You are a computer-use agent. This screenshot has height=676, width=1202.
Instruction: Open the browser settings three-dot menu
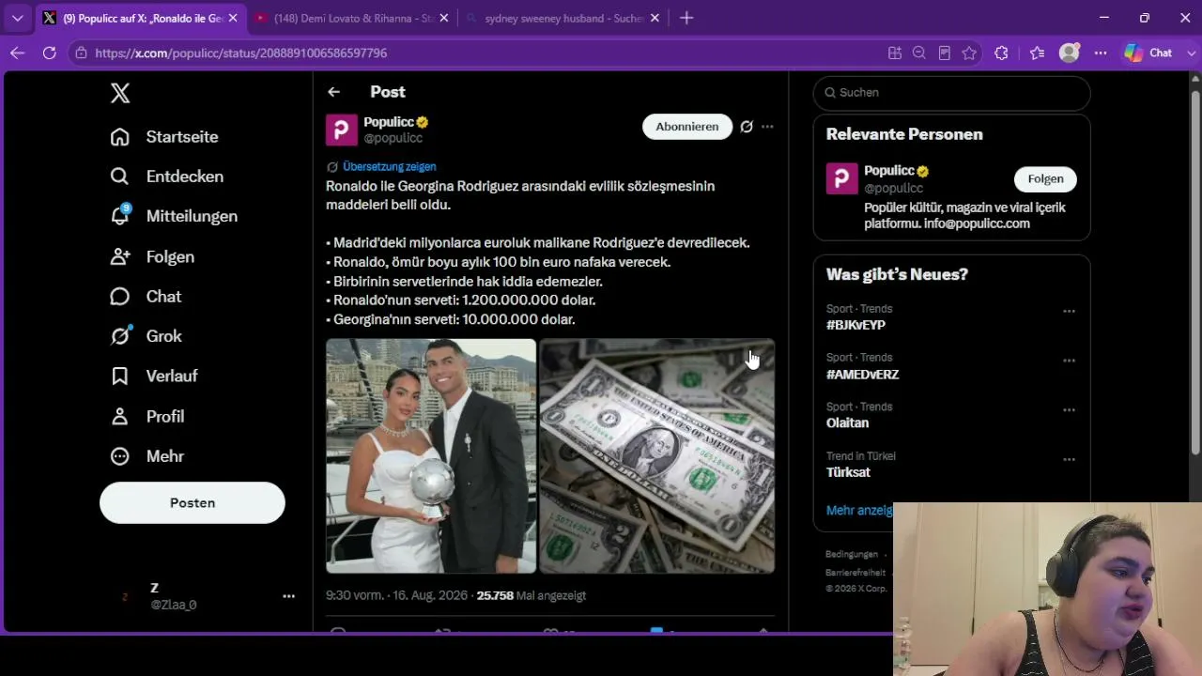(x=1101, y=54)
